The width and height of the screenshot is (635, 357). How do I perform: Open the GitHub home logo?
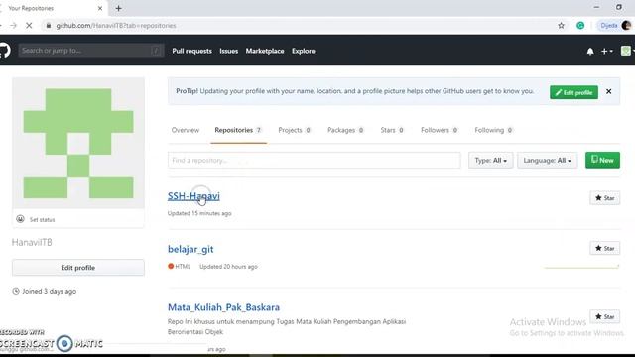(x=4, y=51)
